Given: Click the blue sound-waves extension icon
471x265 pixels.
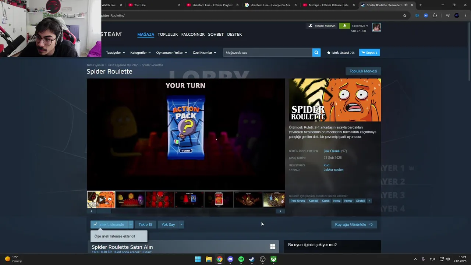Looking at the screenshot, I should coord(417,15).
